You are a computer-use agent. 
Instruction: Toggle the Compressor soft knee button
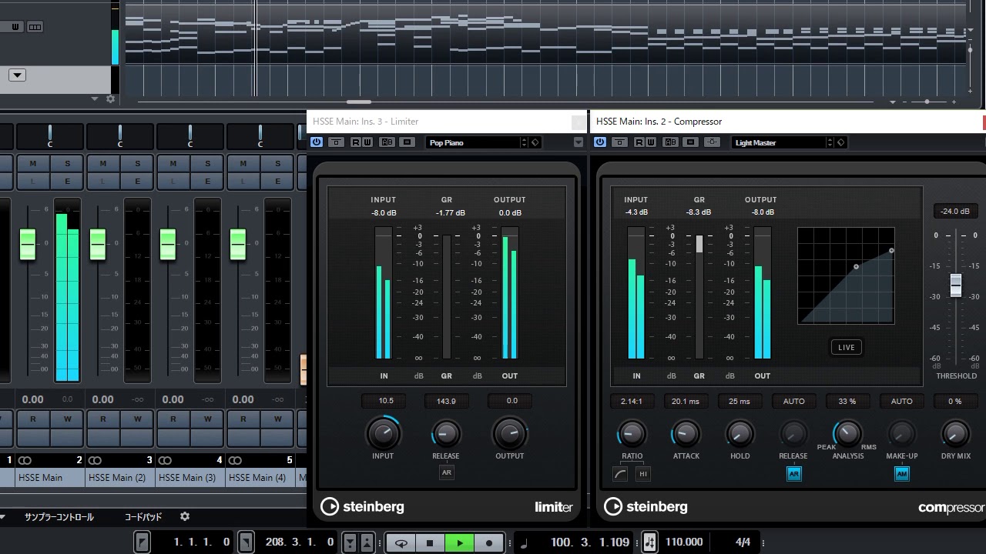621,474
